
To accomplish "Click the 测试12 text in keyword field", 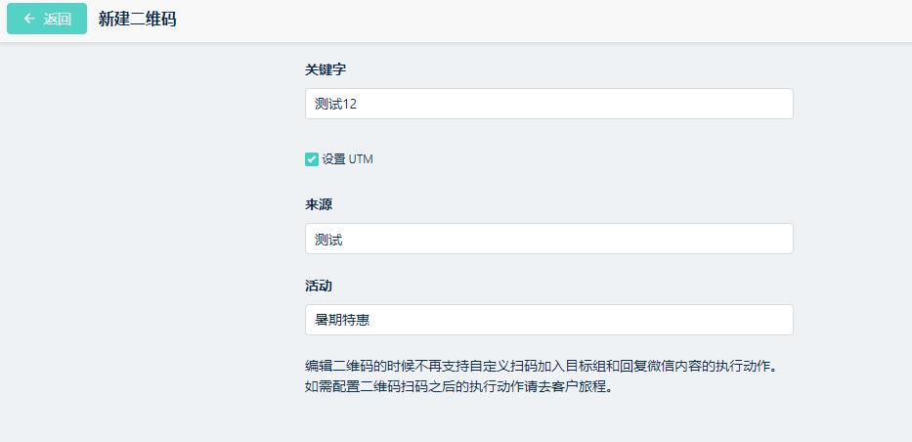I will [336, 104].
